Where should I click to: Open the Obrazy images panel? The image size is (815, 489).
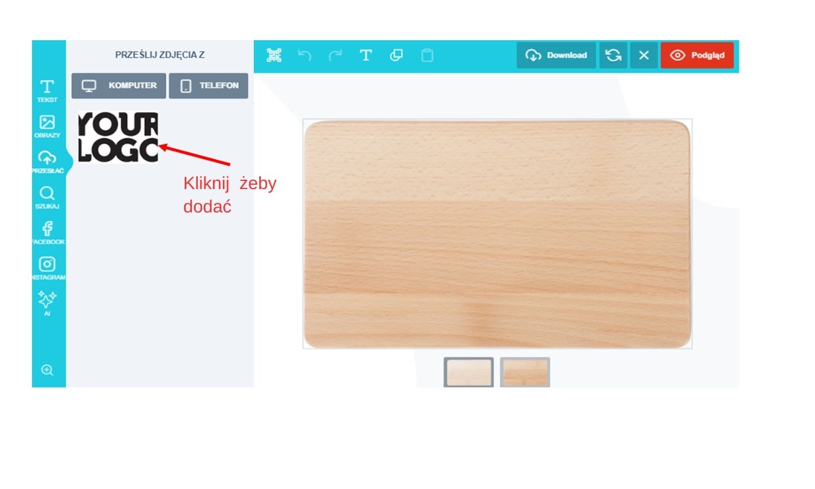point(47,126)
